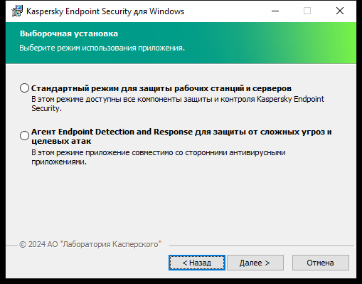Click the © 2024 АО Лаборатория Касперского text
362x284 pixels.
(90, 244)
